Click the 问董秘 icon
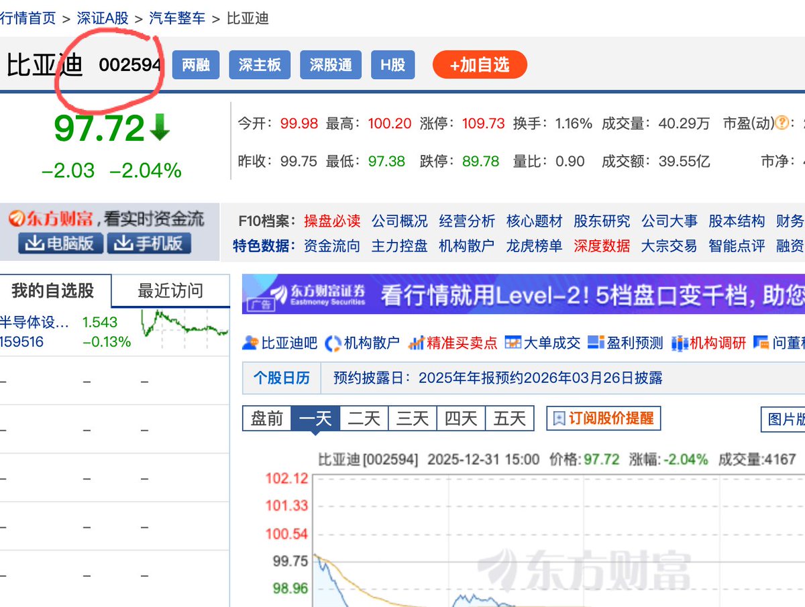Image resolution: width=805 pixels, height=607 pixels. click(762, 343)
